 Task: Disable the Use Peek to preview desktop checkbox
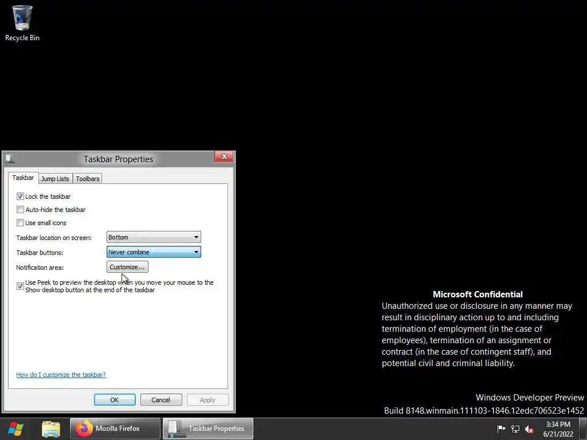tap(20, 286)
